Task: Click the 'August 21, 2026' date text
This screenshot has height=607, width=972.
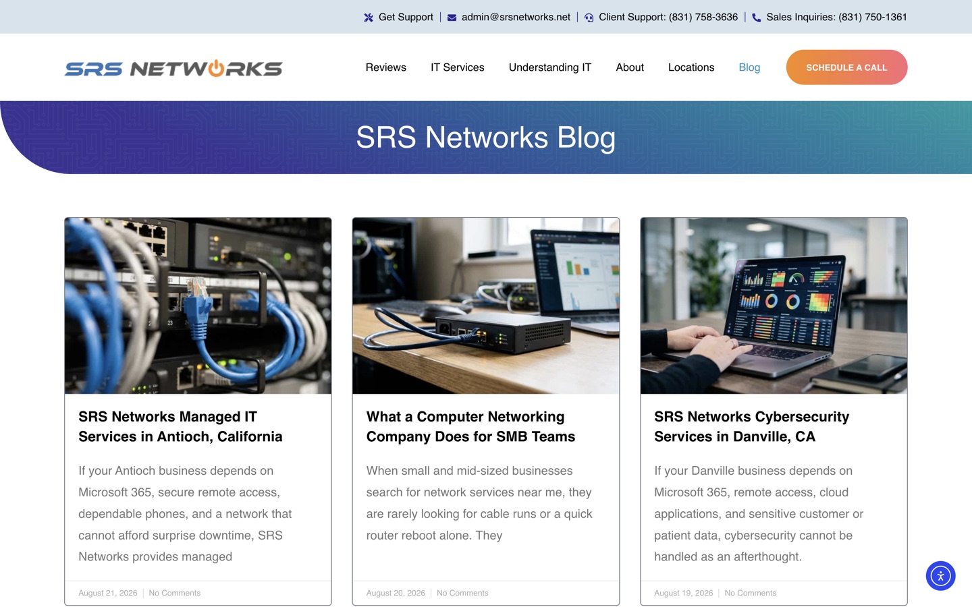Action: (107, 593)
